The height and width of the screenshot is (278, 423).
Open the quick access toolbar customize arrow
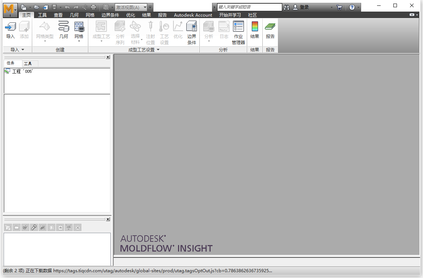[151, 7]
